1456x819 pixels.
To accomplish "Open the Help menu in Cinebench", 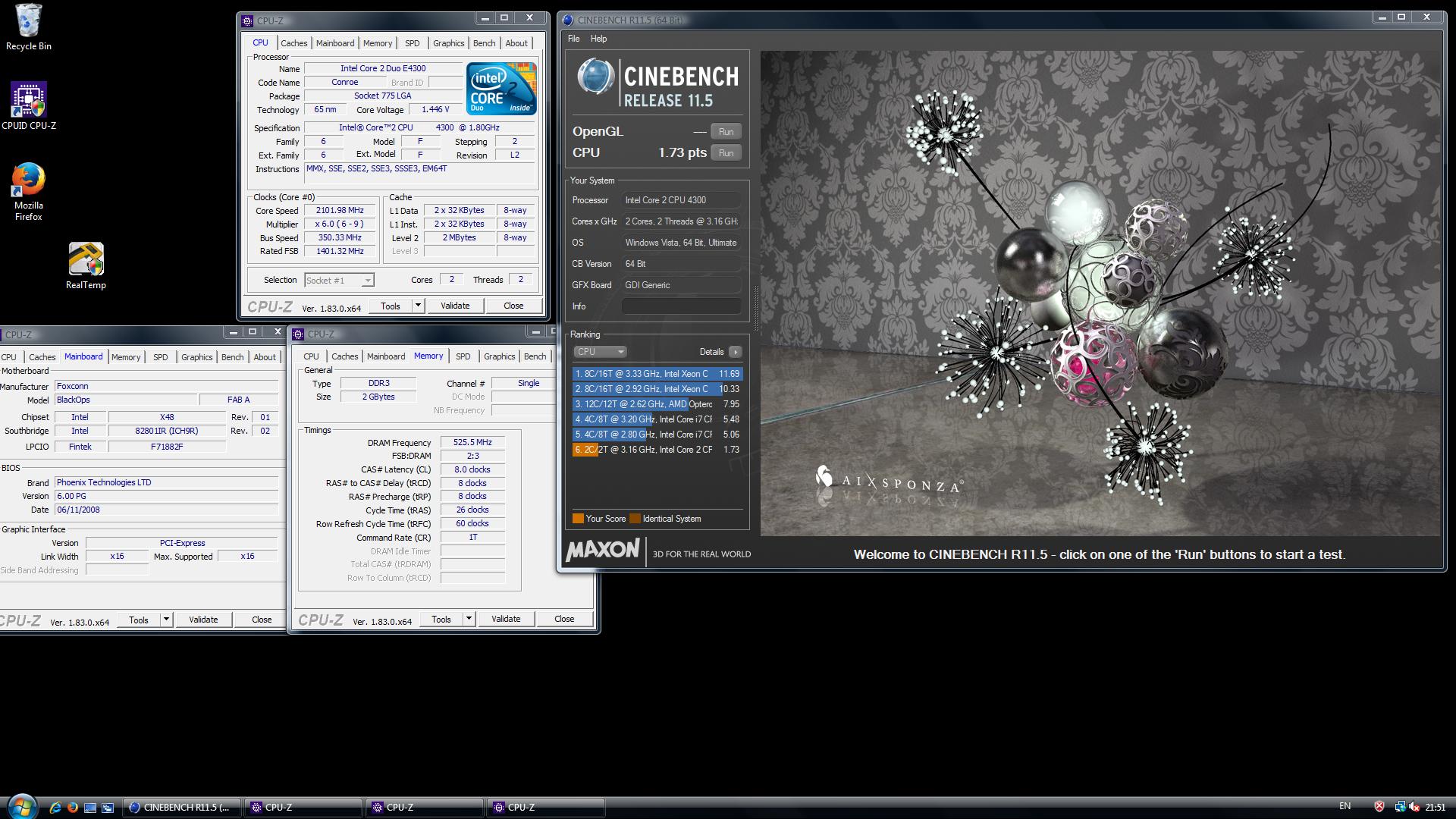I will 598,39.
